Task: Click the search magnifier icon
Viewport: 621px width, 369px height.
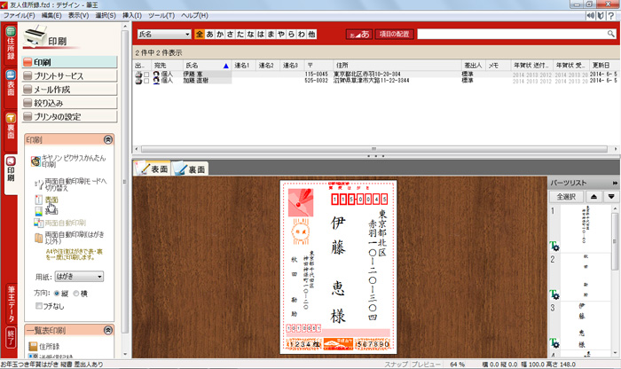Action: click(609, 34)
